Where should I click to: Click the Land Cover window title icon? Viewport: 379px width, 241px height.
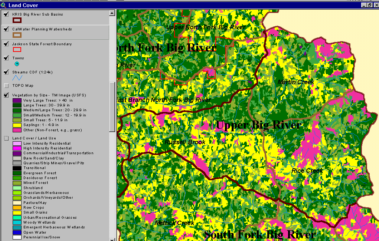point(3,5)
